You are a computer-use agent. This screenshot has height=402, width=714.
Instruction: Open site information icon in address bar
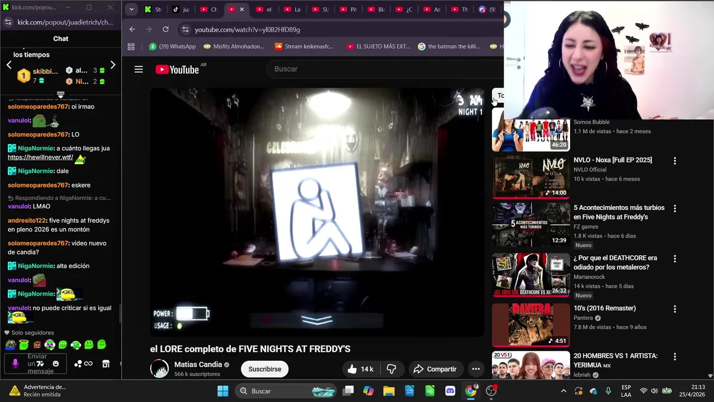[x=185, y=30]
